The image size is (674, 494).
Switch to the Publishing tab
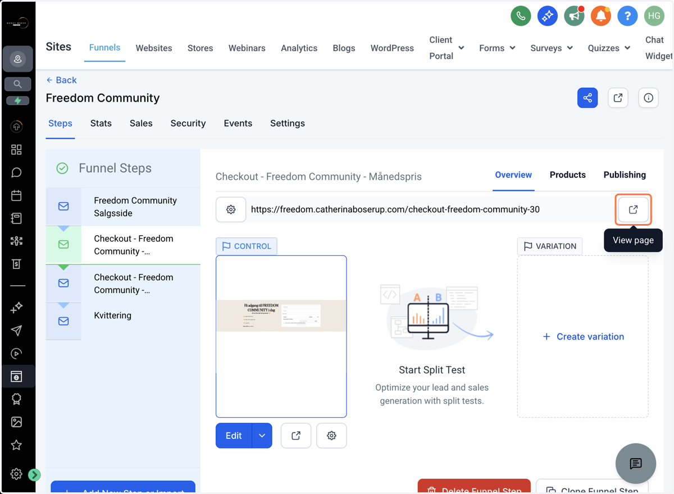[x=625, y=175]
